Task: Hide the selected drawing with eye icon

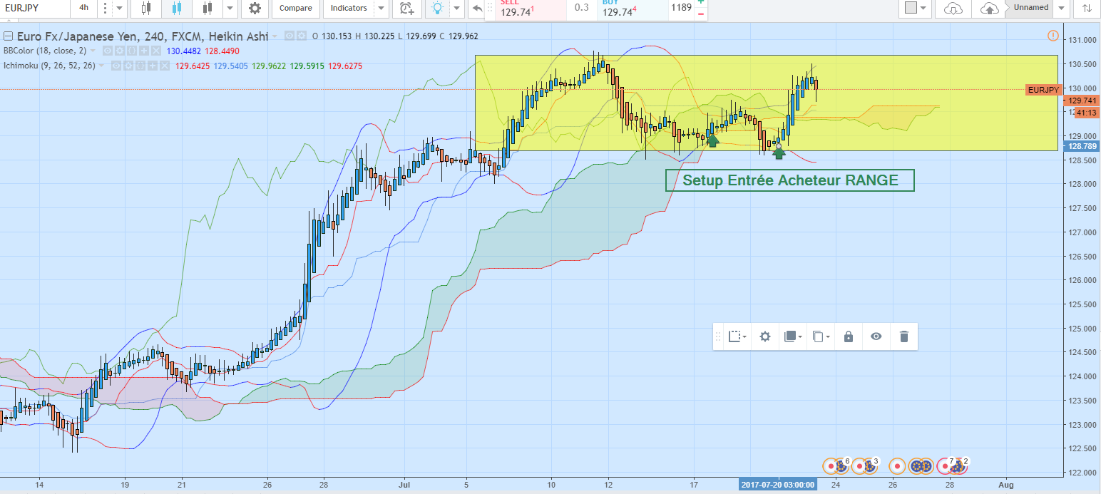Action: (876, 336)
